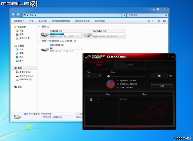Click the Explorer address bar

(72, 15)
